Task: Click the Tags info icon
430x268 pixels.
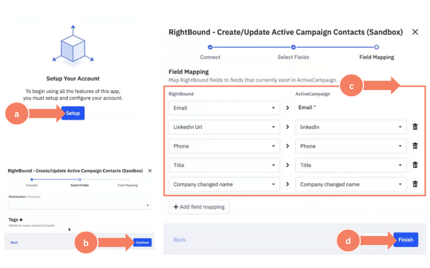Action: point(21,220)
